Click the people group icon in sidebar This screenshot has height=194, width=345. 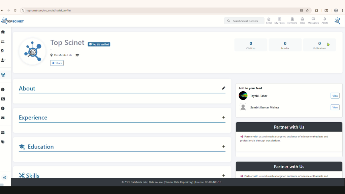3,75
